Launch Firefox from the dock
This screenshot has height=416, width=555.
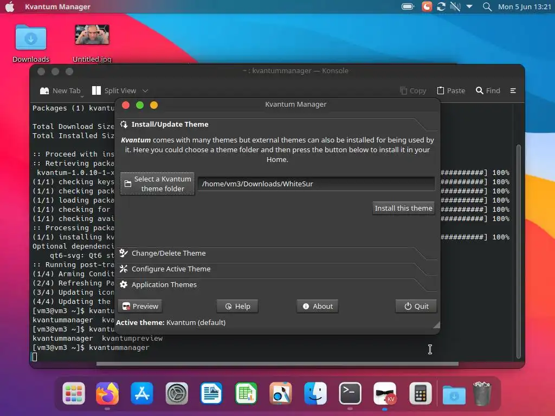click(107, 393)
